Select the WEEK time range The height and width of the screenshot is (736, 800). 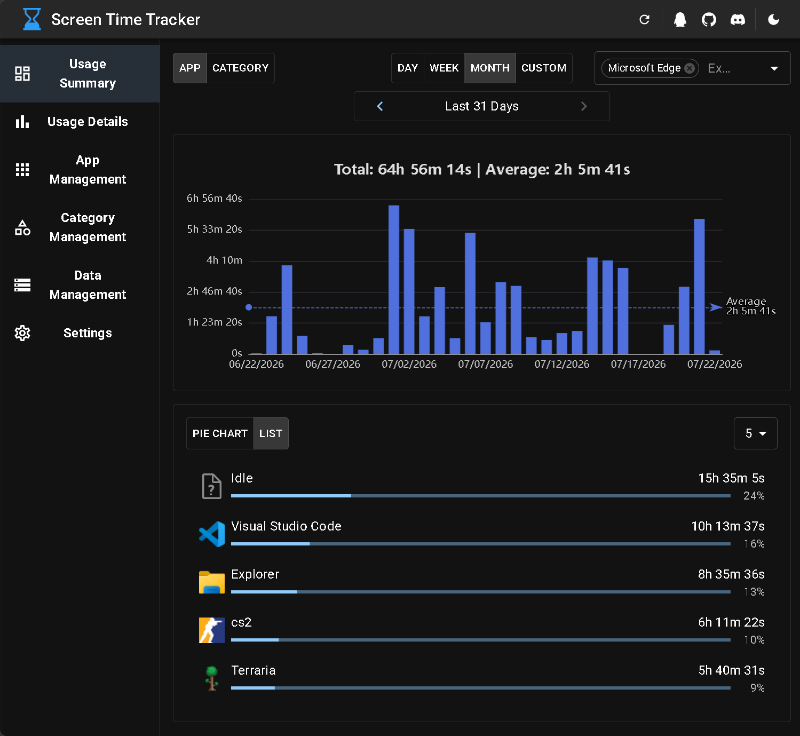(444, 68)
